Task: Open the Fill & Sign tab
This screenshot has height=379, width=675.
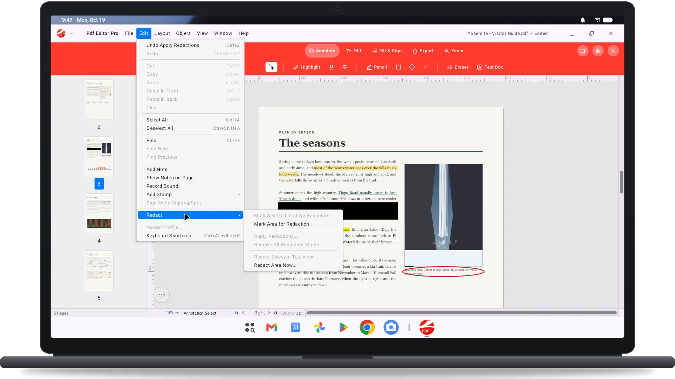Action: pos(387,51)
